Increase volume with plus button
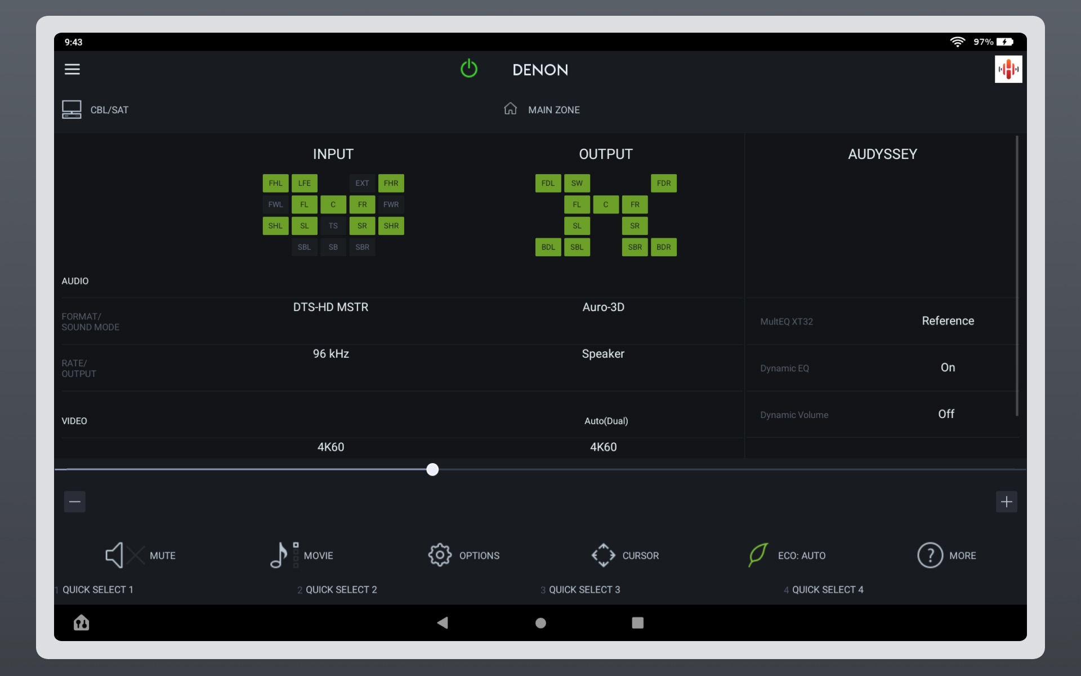This screenshot has height=676, width=1081. [1007, 501]
